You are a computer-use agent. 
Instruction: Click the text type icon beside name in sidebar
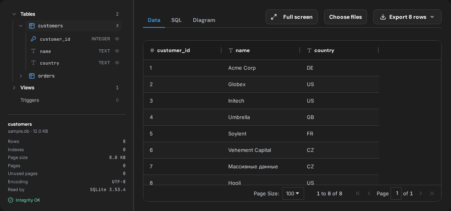point(33,51)
